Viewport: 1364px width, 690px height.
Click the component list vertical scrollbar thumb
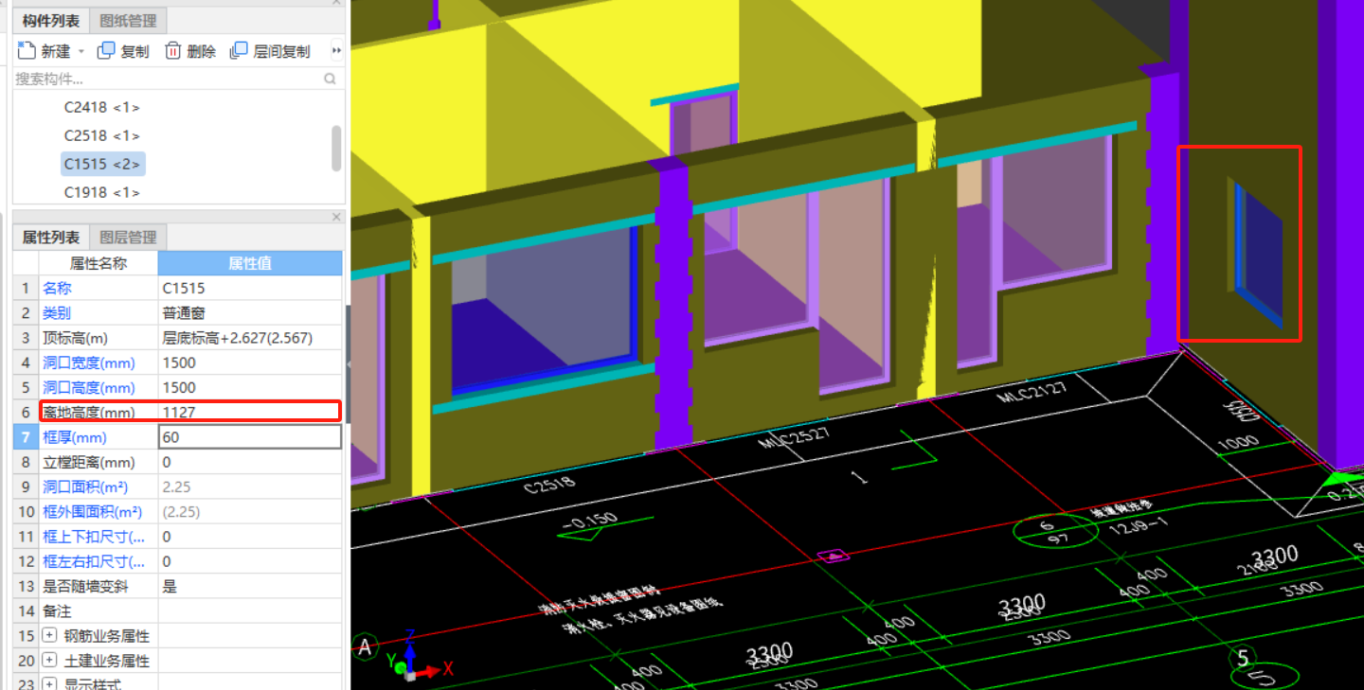click(336, 148)
